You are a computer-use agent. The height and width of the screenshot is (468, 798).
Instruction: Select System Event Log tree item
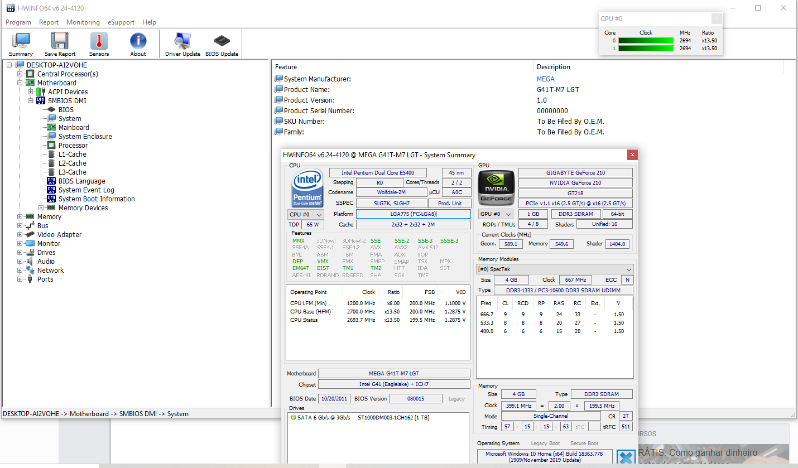86,190
